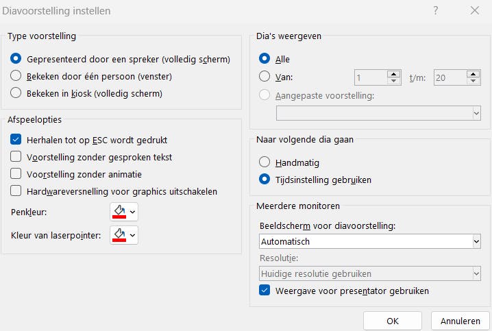Enable Hardwareversnelling voor graphics uitschakelen
Viewport: 492px width, 331px height.
tap(16, 191)
